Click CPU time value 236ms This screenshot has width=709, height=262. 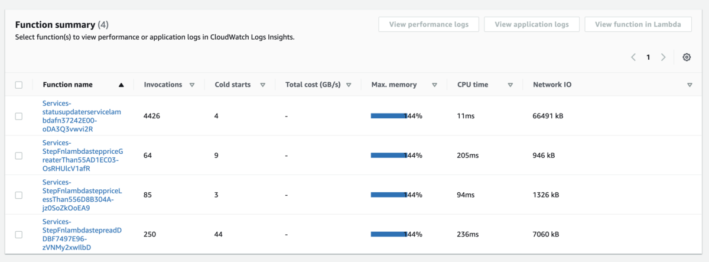[467, 234]
